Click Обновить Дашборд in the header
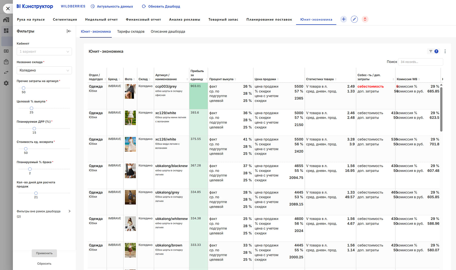Screen dimensions: 456x270 coord(161,6)
